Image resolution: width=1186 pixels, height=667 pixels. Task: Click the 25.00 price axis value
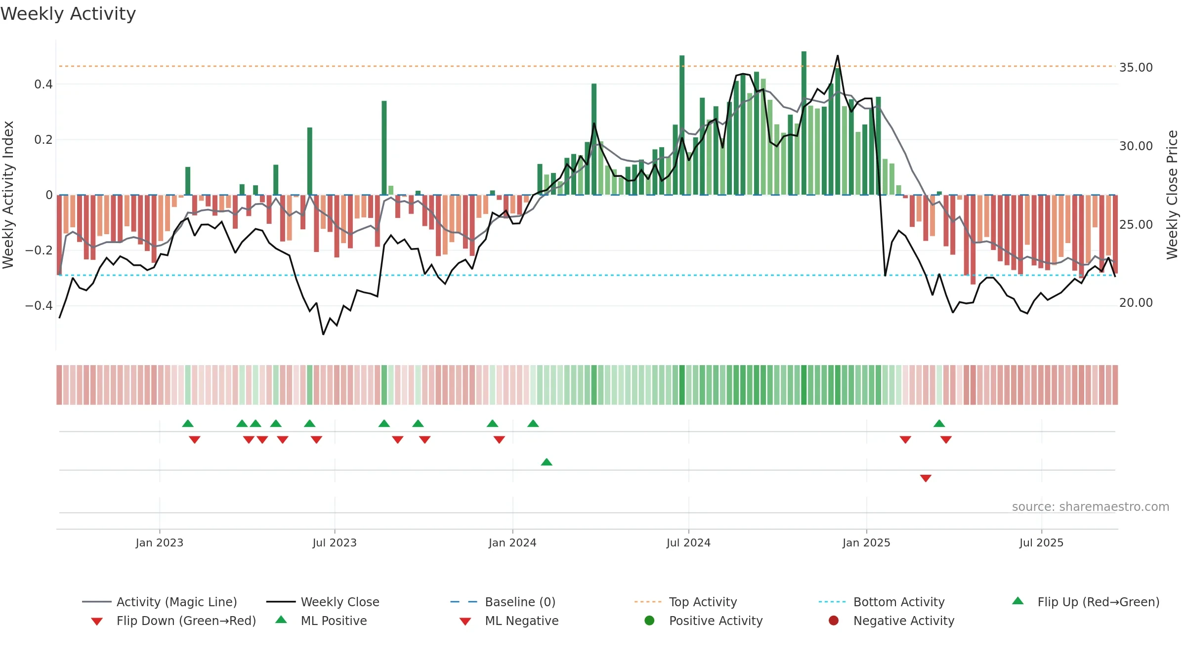tap(1136, 225)
